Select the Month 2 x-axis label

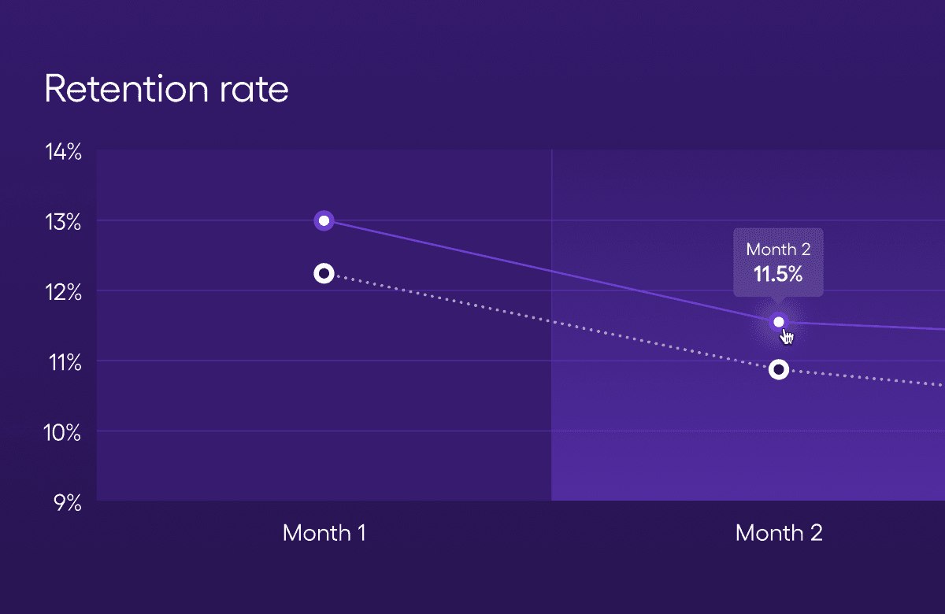(x=779, y=533)
